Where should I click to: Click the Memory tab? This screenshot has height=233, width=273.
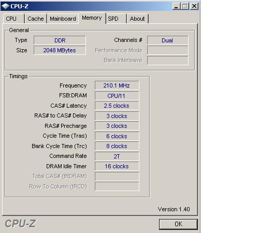point(92,18)
